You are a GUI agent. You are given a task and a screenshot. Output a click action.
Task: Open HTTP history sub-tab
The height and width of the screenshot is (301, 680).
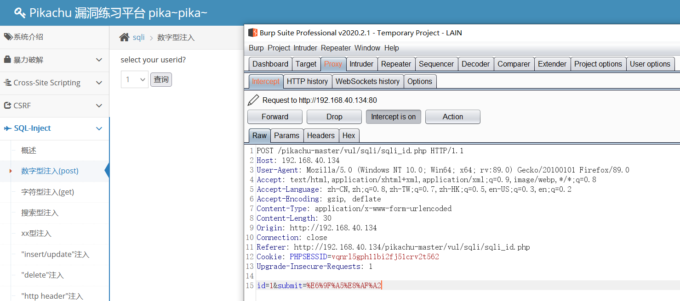[x=307, y=81]
